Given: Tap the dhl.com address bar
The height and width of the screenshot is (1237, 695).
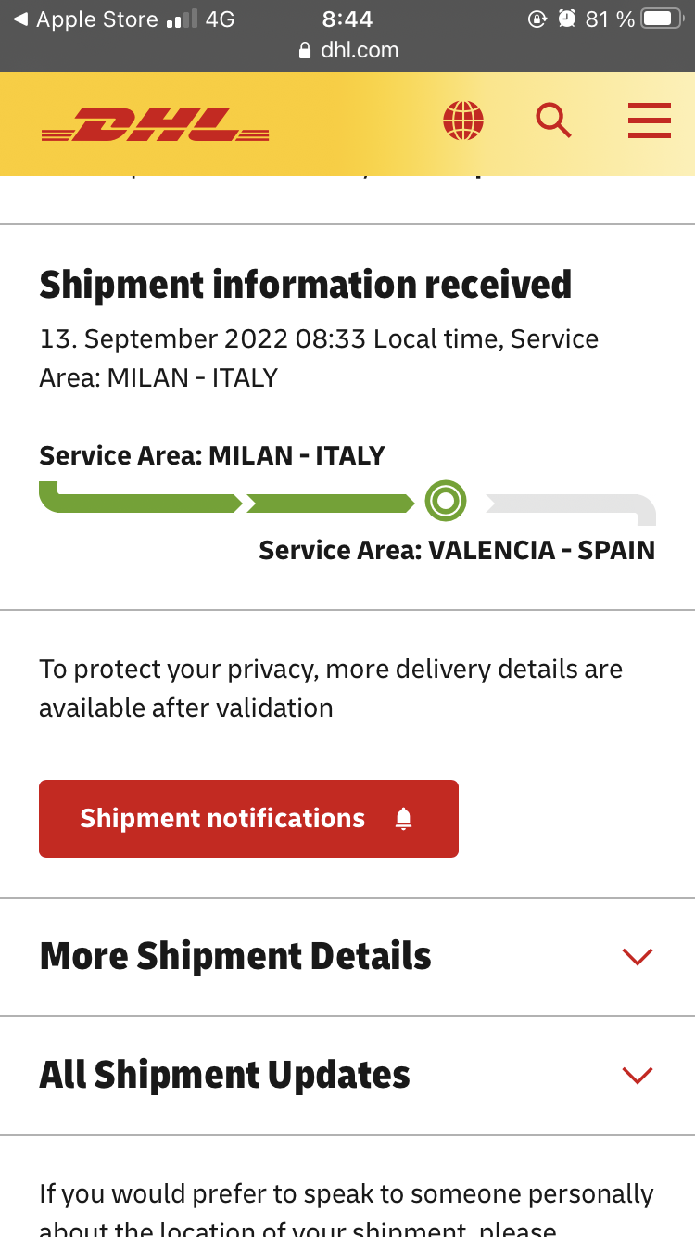Looking at the screenshot, I should coord(347,50).
